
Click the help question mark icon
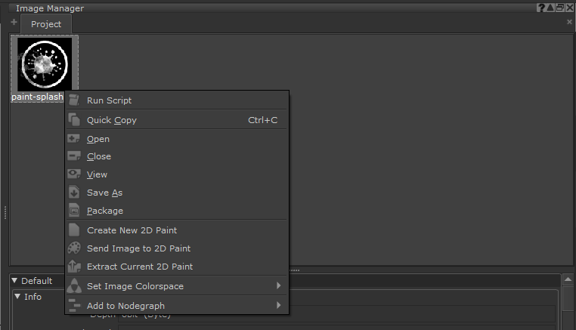point(541,8)
